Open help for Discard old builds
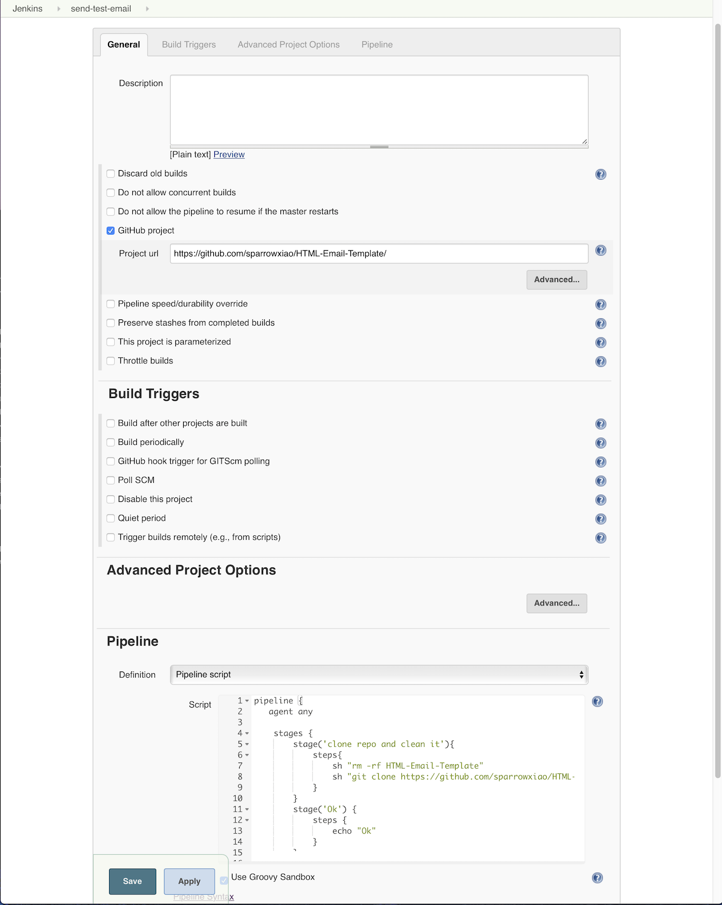722x905 pixels. pos(600,174)
